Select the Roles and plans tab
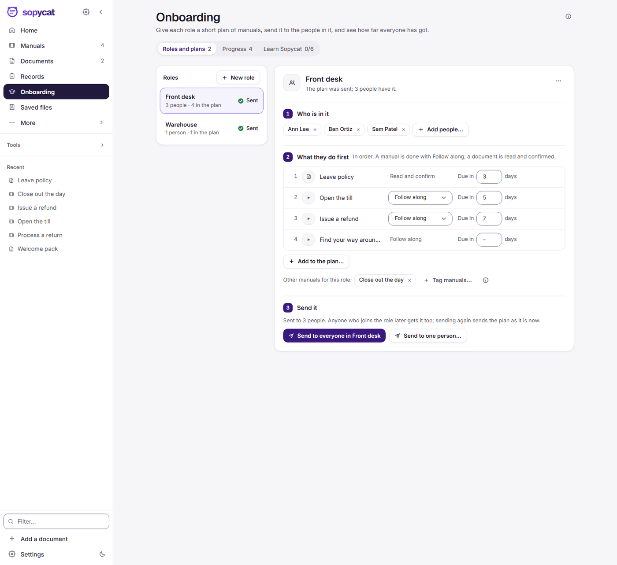Screen dimensions: 617x565 (187, 49)
